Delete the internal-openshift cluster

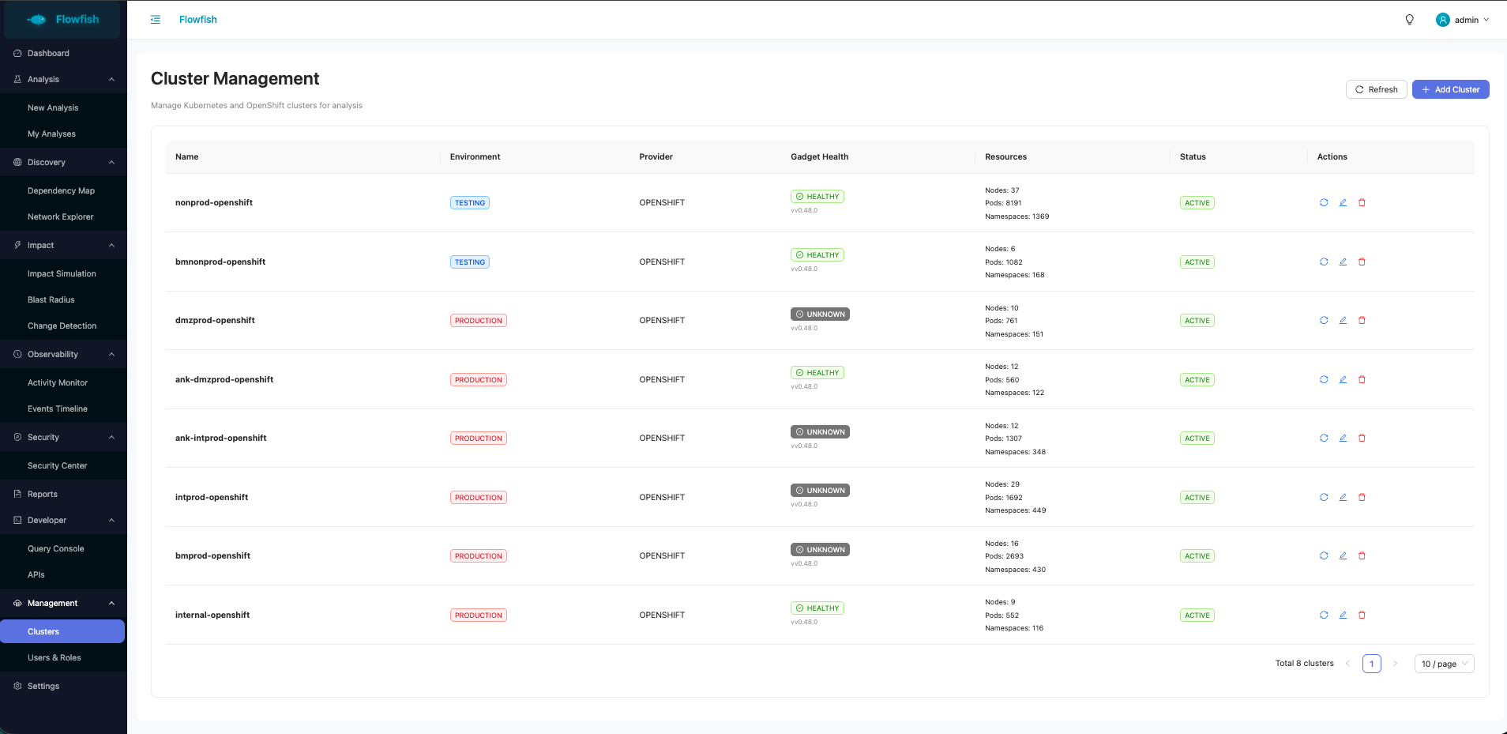point(1362,615)
